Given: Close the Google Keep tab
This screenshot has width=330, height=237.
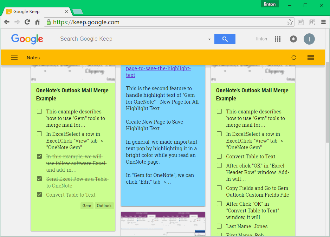Looking at the screenshot, I should point(66,12).
